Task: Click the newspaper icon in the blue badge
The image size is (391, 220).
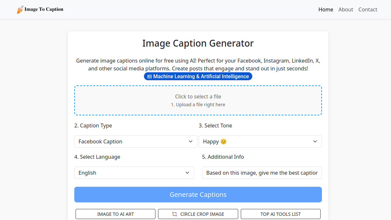Action: [150, 77]
